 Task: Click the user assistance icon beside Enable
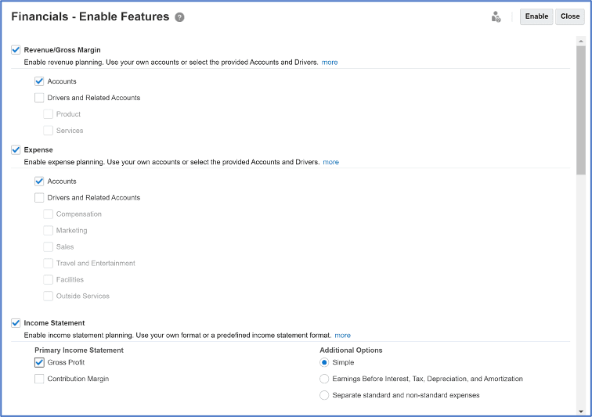coord(496,17)
